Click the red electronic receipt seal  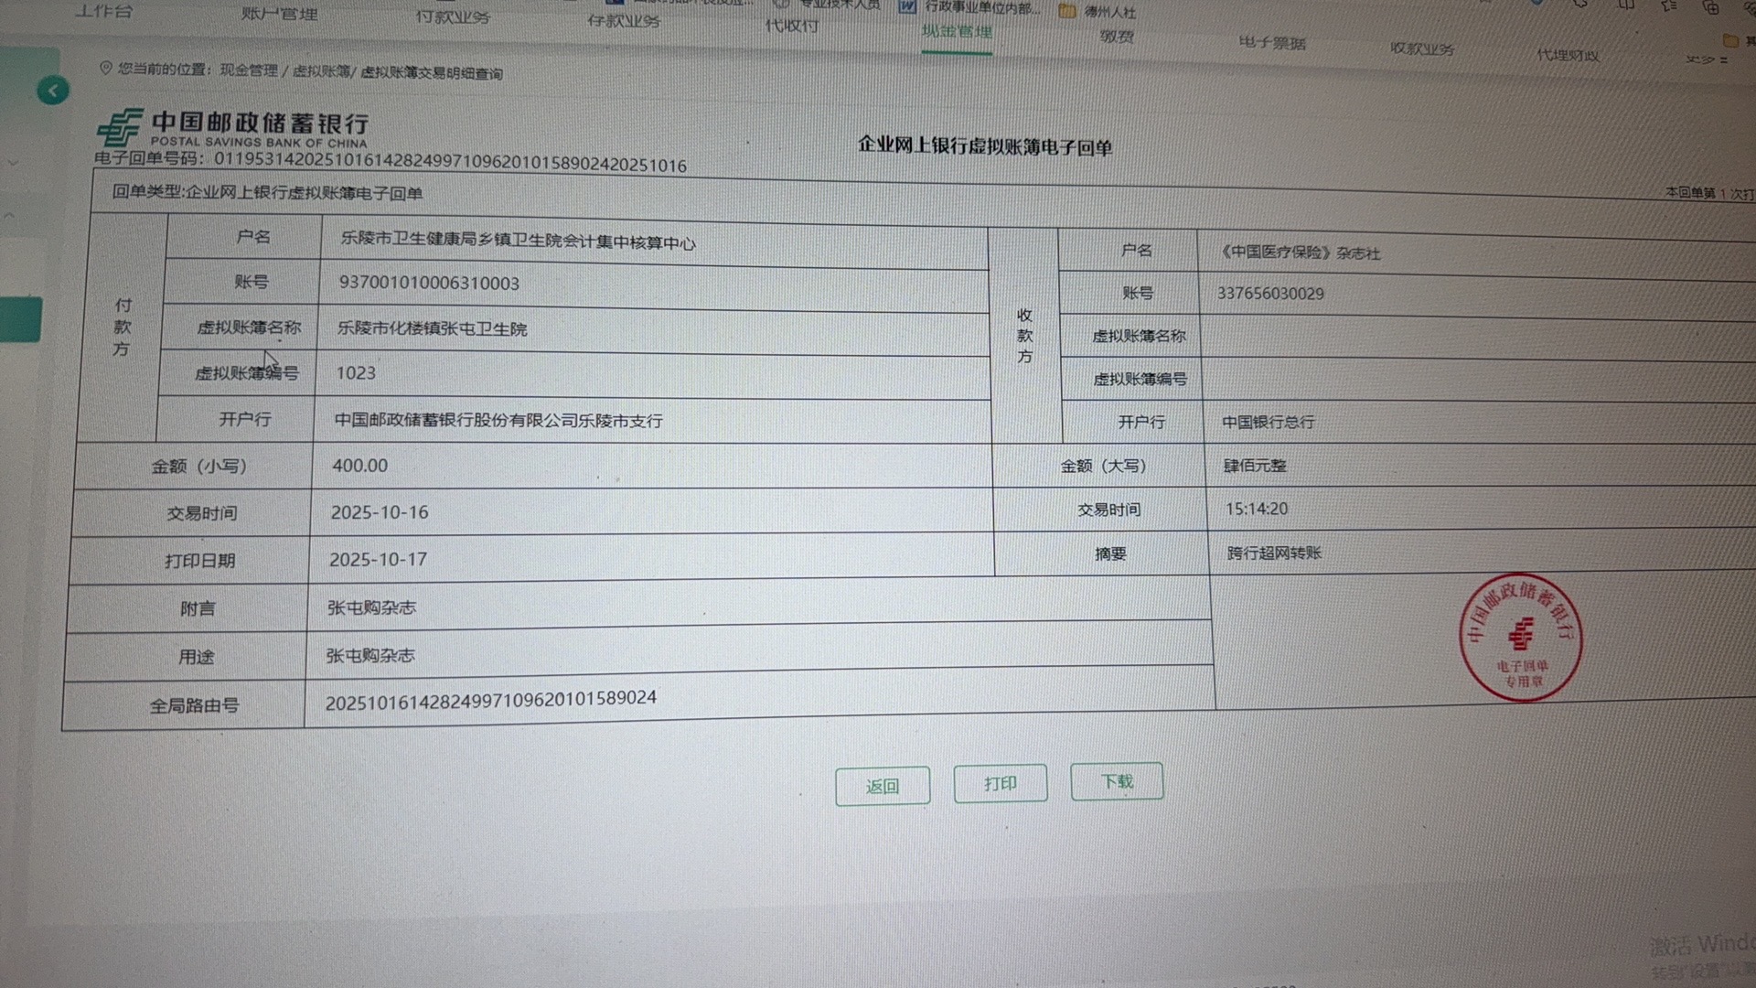click(1520, 638)
